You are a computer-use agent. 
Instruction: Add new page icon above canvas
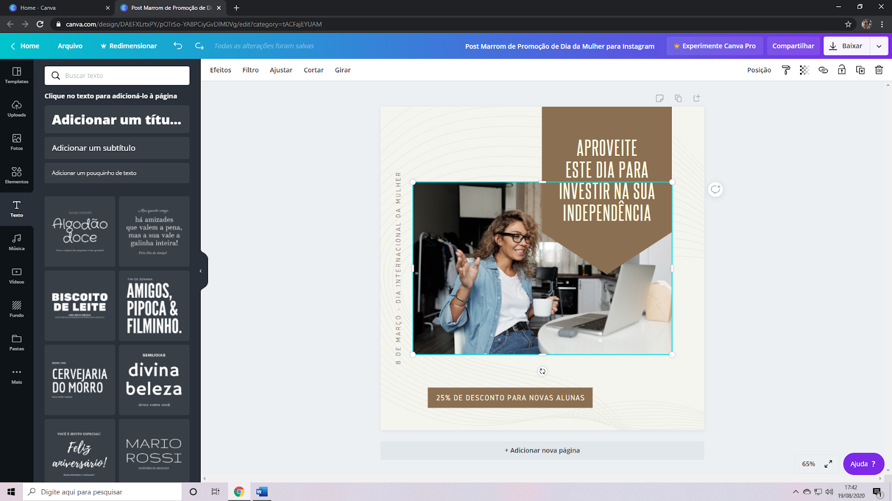click(x=697, y=98)
